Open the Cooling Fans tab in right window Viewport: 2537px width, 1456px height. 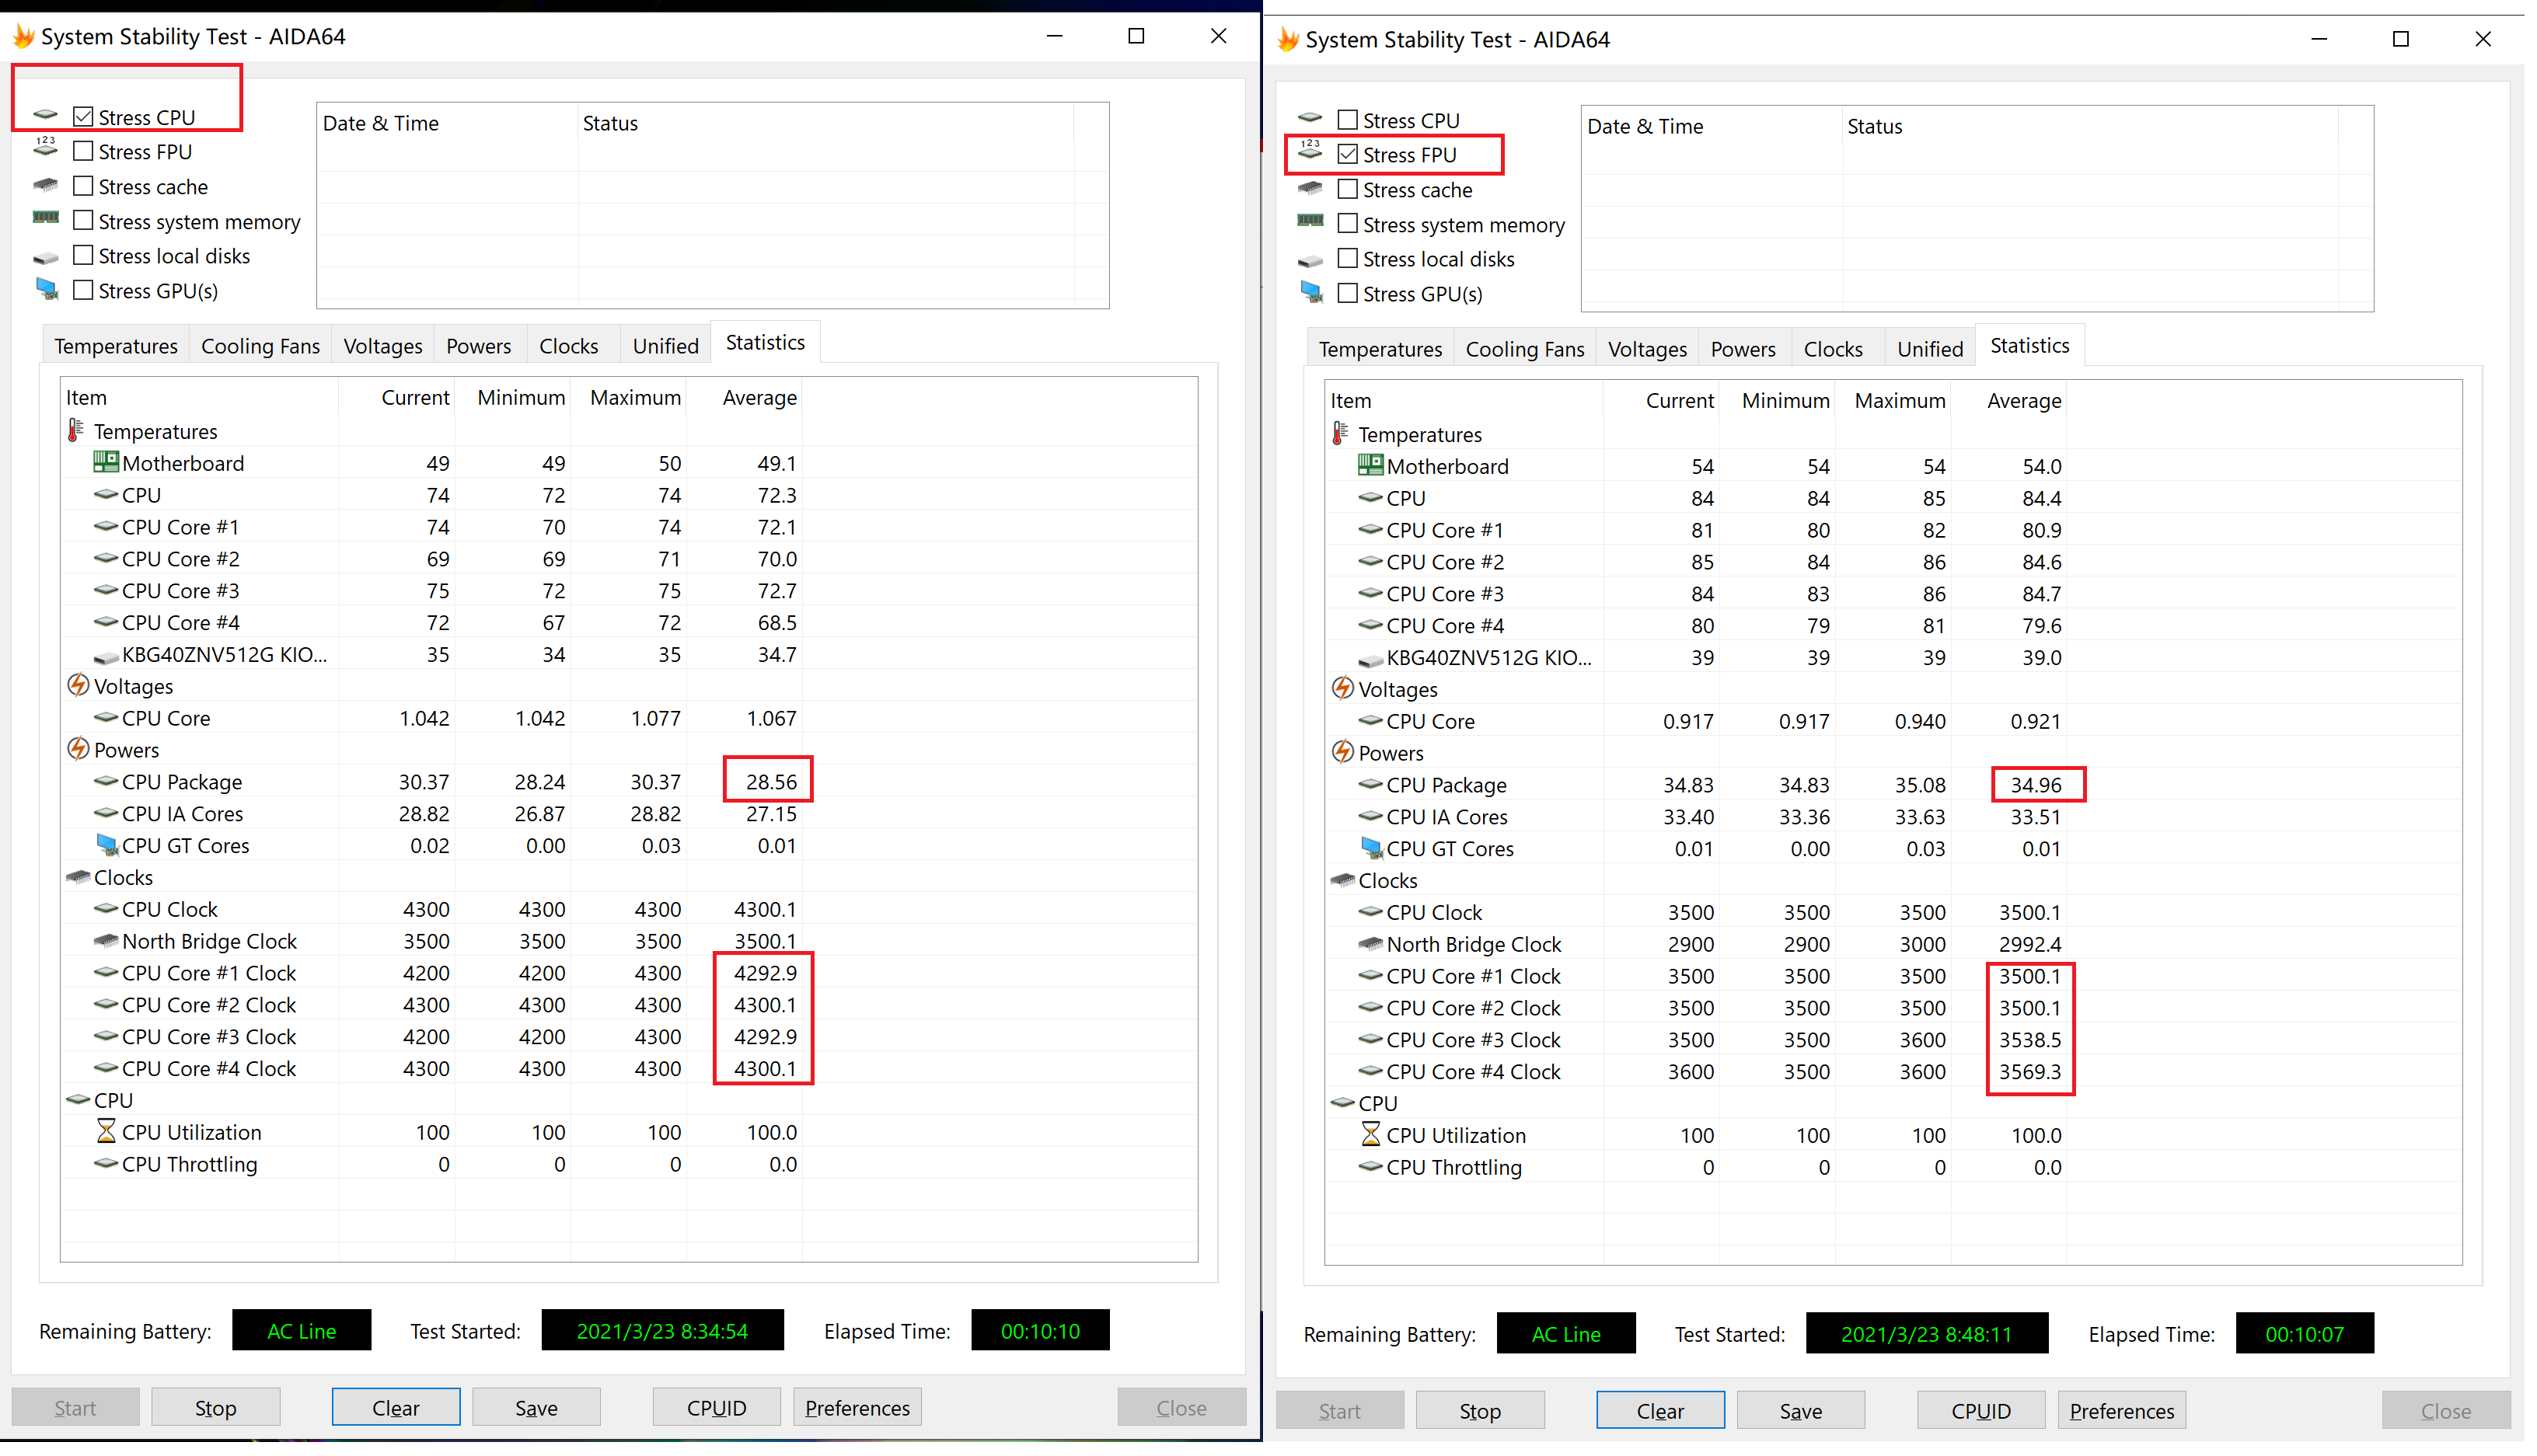click(x=1524, y=350)
